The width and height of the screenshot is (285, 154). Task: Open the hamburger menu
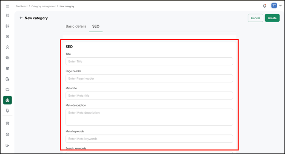(x=8, y=6)
